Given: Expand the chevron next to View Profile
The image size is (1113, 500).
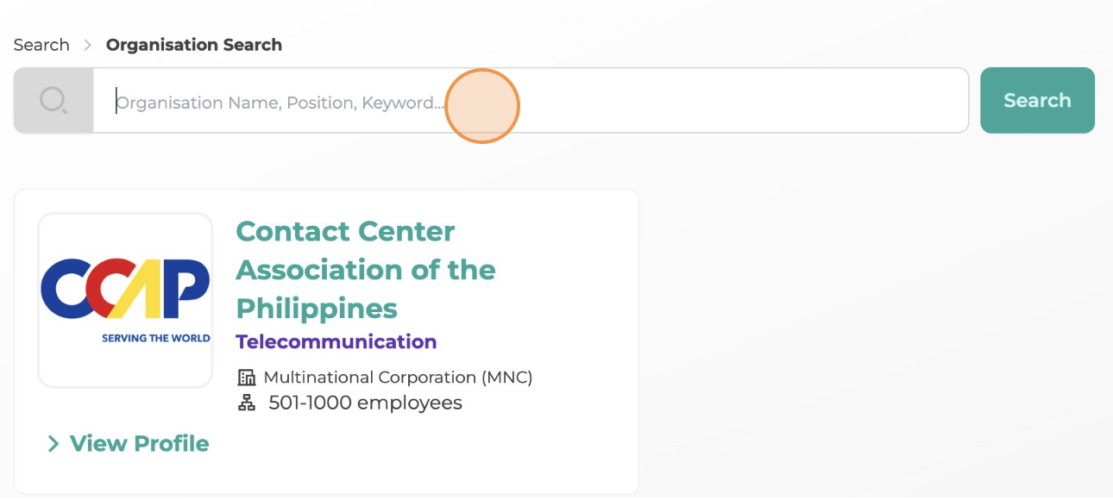Looking at the screenshot, I should tap(53, 444).
